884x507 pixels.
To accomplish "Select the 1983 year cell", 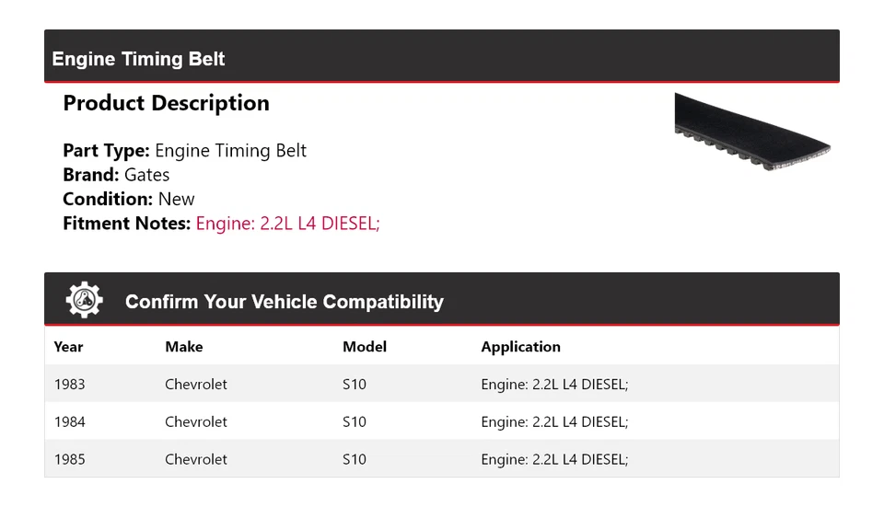I will point(70,384).
